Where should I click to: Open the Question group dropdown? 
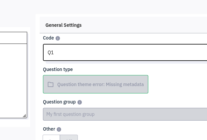(125, 114)
